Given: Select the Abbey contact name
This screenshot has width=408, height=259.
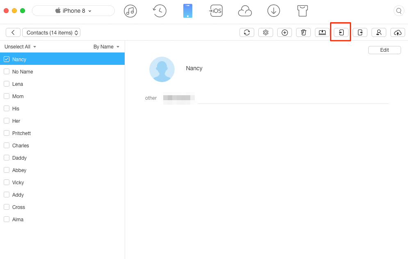Looking at the screenshot, I should coord(19,170).
